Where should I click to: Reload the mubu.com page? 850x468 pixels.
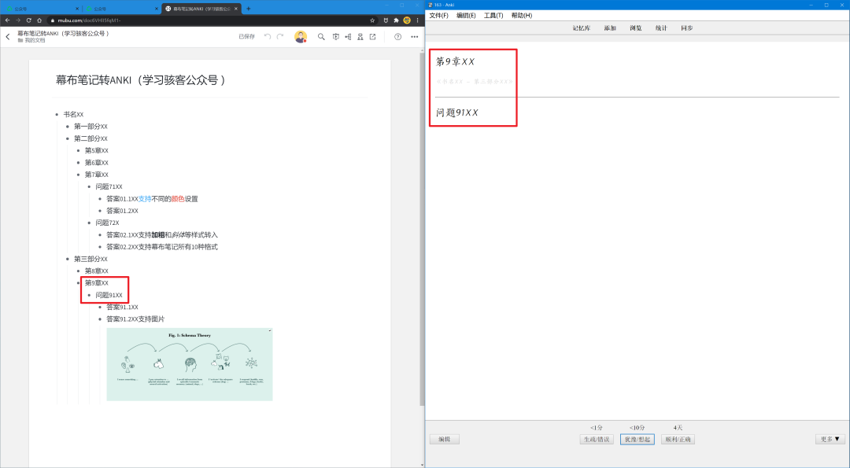coord(29,20)
